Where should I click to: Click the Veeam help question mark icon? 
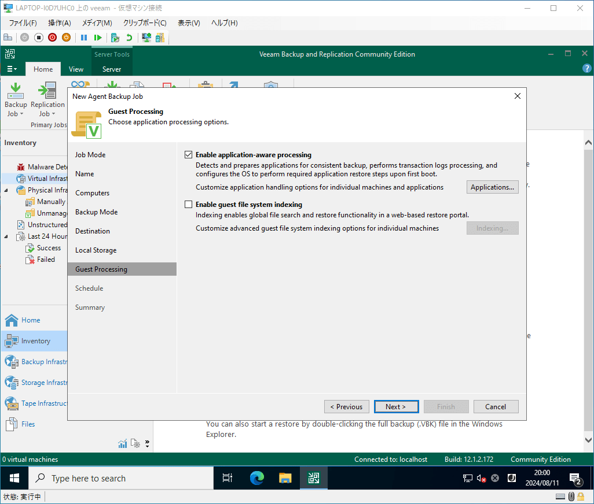coord(586,68)
